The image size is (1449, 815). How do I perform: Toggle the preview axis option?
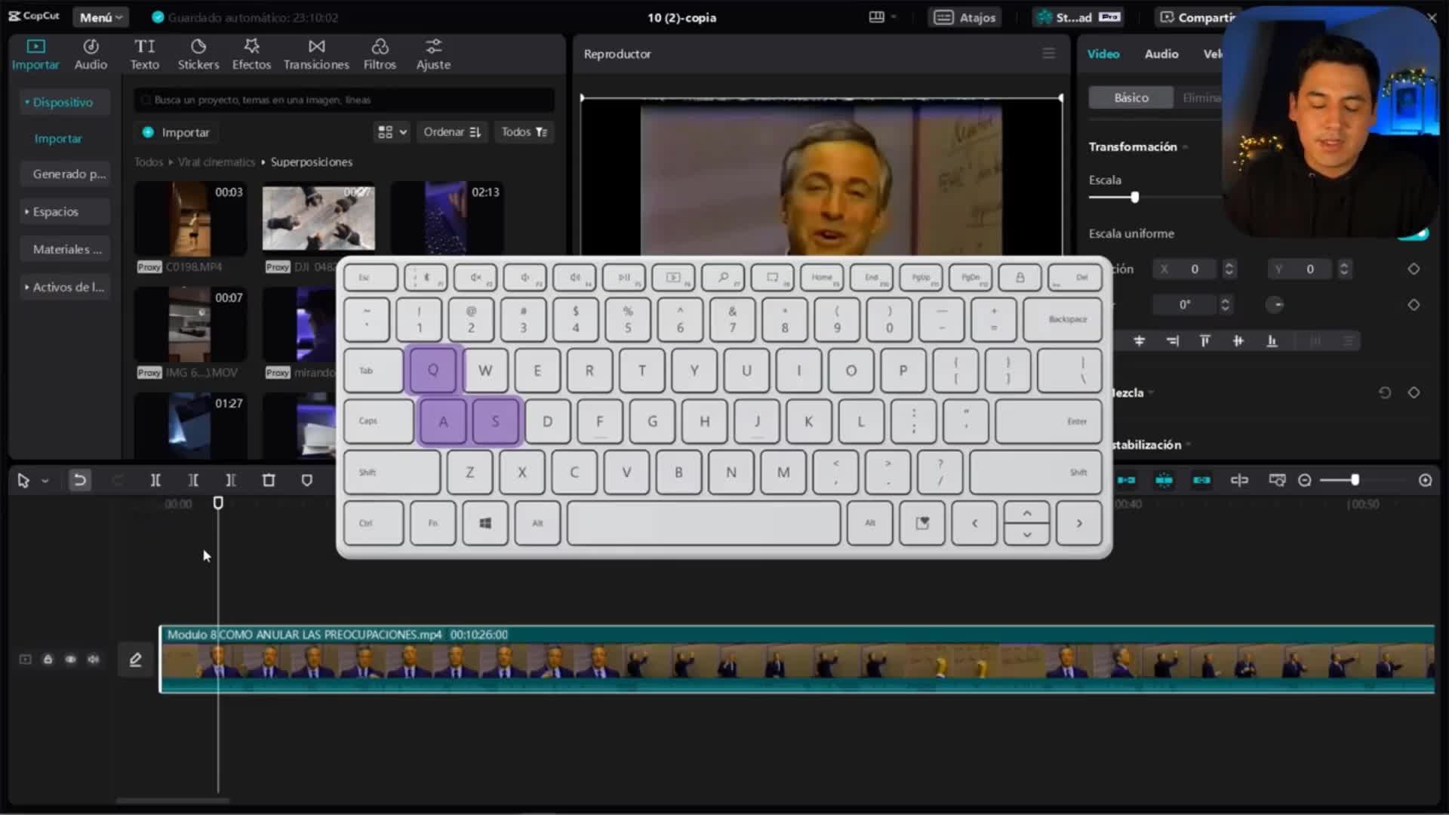point(1239,481)
